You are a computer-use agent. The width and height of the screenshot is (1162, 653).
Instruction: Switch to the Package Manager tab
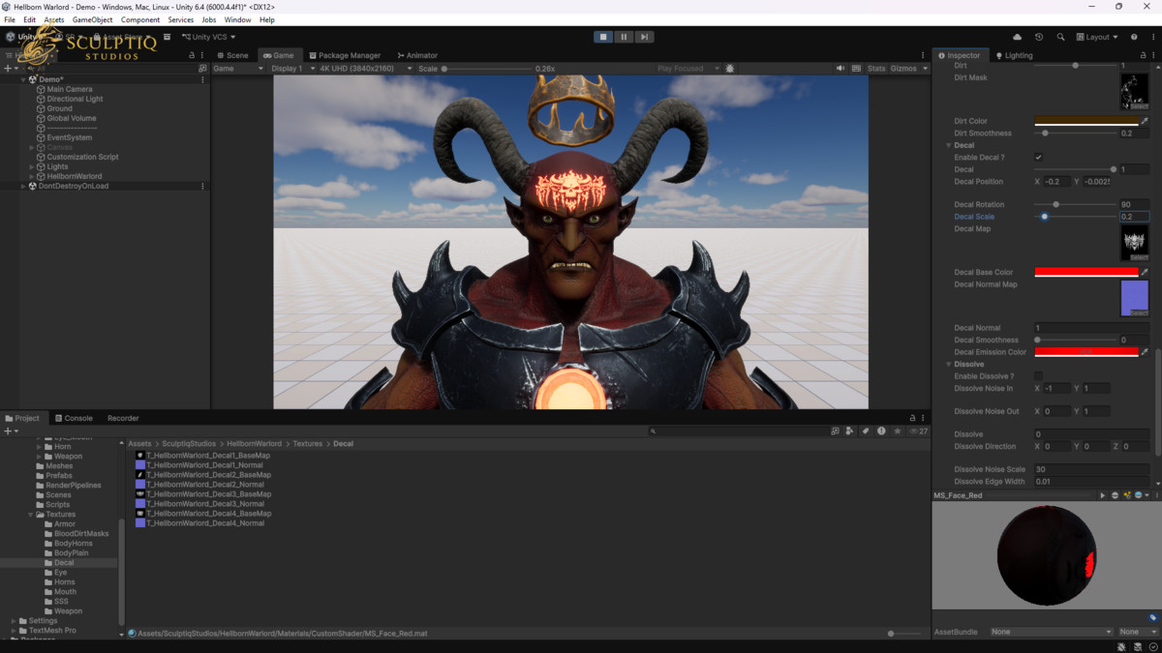point(345,55)
